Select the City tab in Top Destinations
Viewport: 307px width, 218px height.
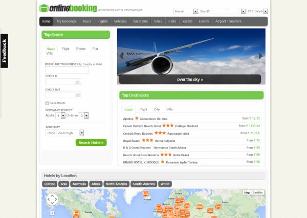pyautogui.click(x=157, y=109)
